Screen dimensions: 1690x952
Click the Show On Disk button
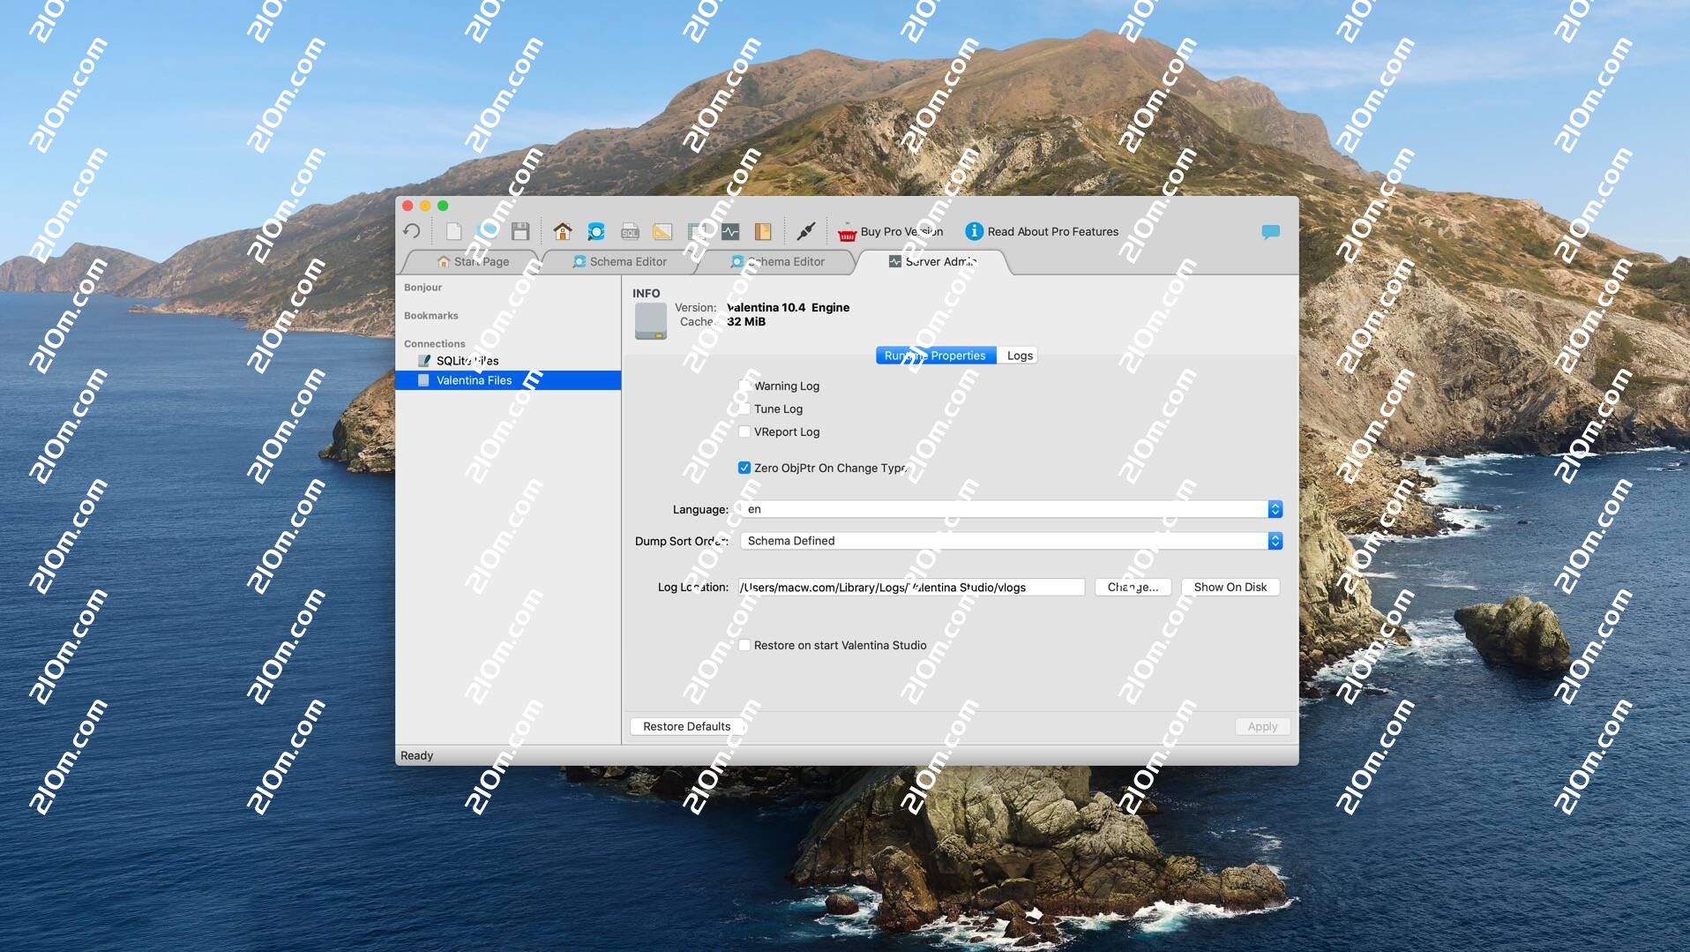[1230, 587]
